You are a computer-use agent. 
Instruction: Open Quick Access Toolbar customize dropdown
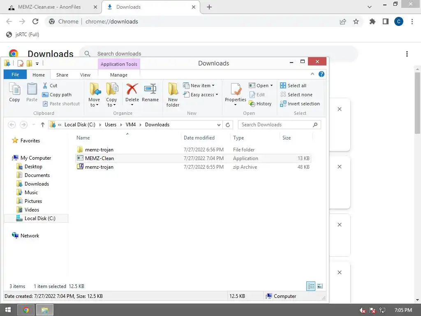[x=37, y=64]
